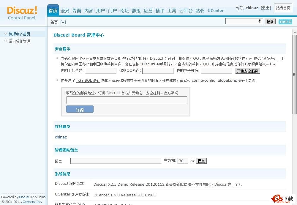Open the Comsenz Inc. footer link

tap(32, 202)
